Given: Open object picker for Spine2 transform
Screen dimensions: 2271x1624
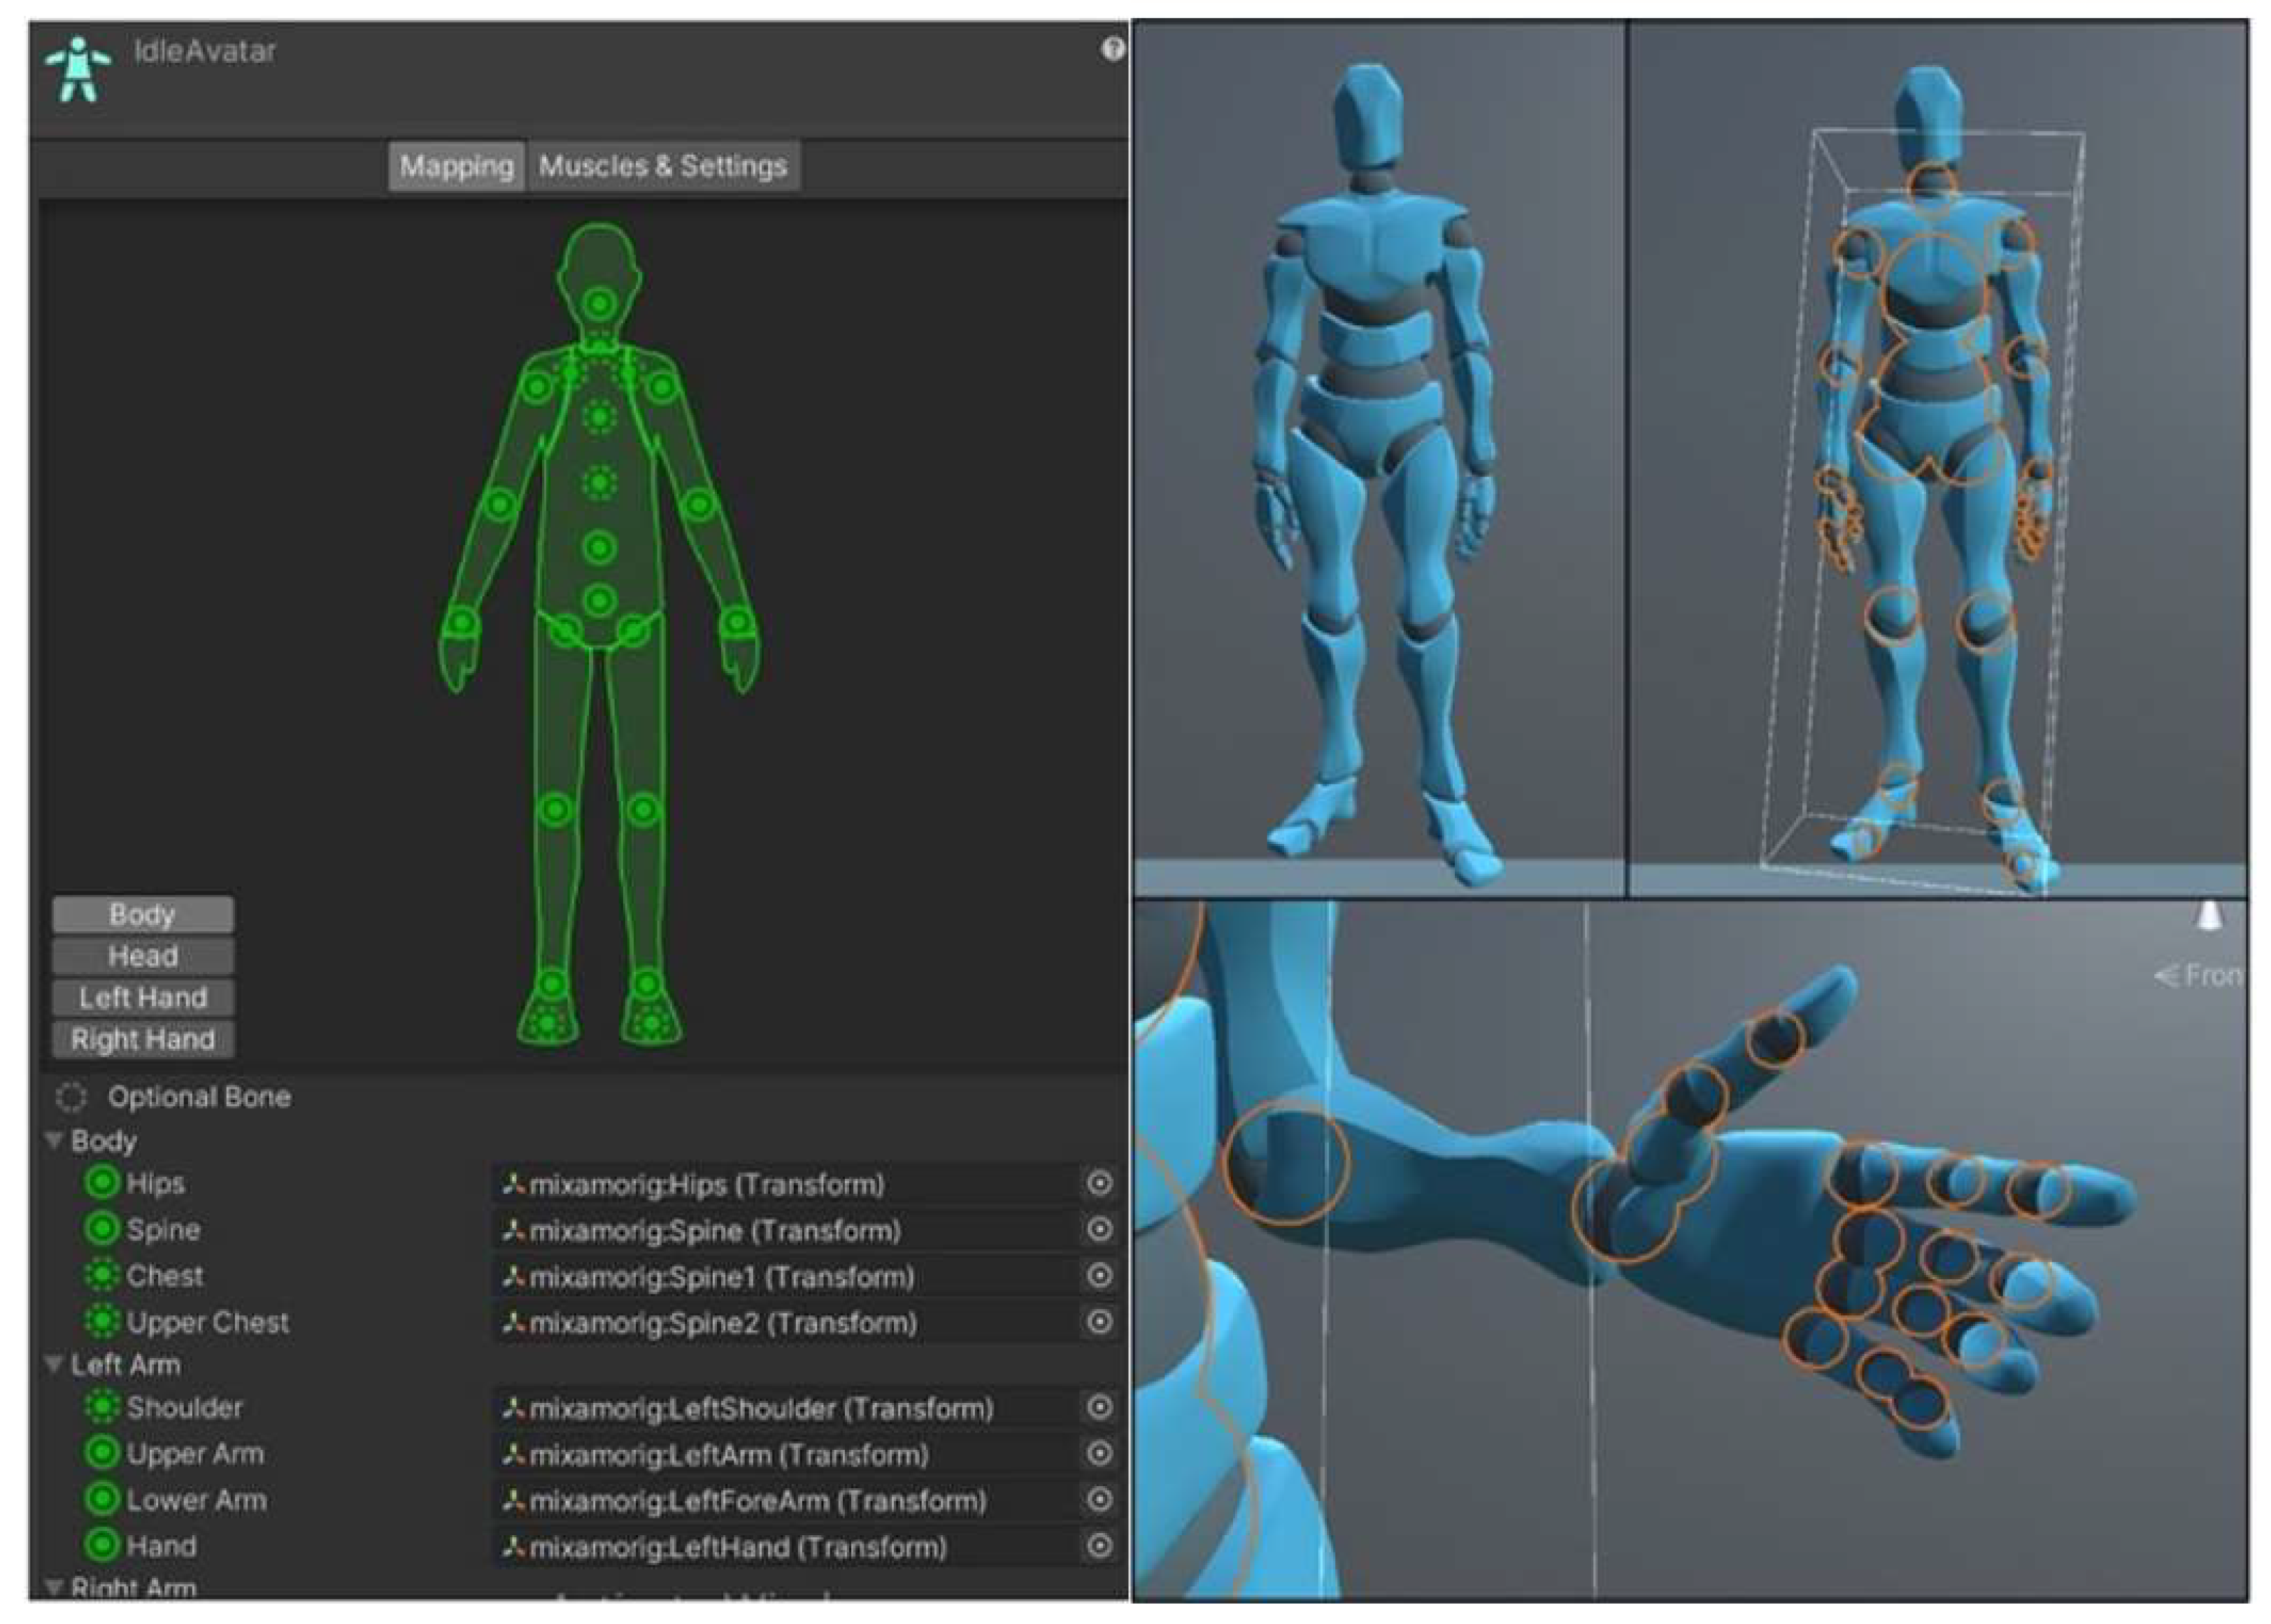Looking at the screenshot, I should (x=1099, y=1322).
